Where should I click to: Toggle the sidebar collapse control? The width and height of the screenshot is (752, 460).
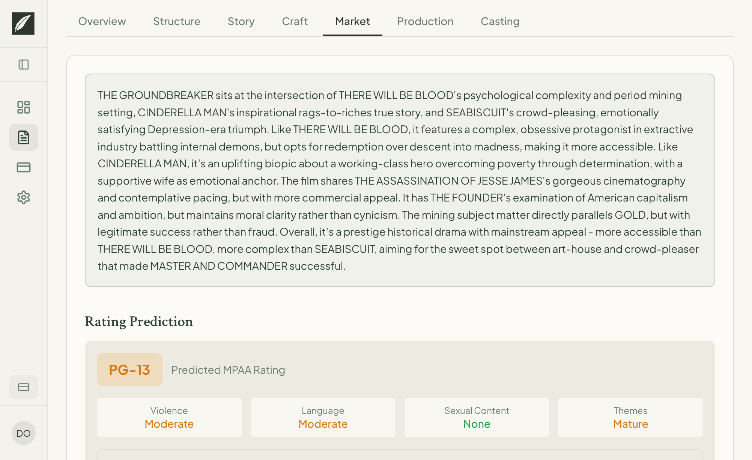coord(24,65)
